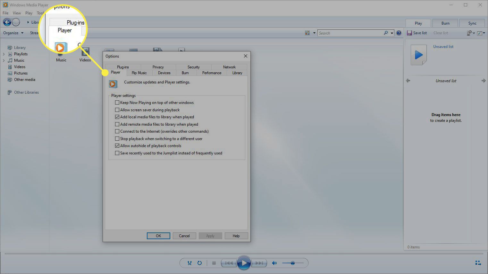The height and width of the screenshot is (274, 488).
Task: Switch to the Devices tab
Action: coord(164,73)
